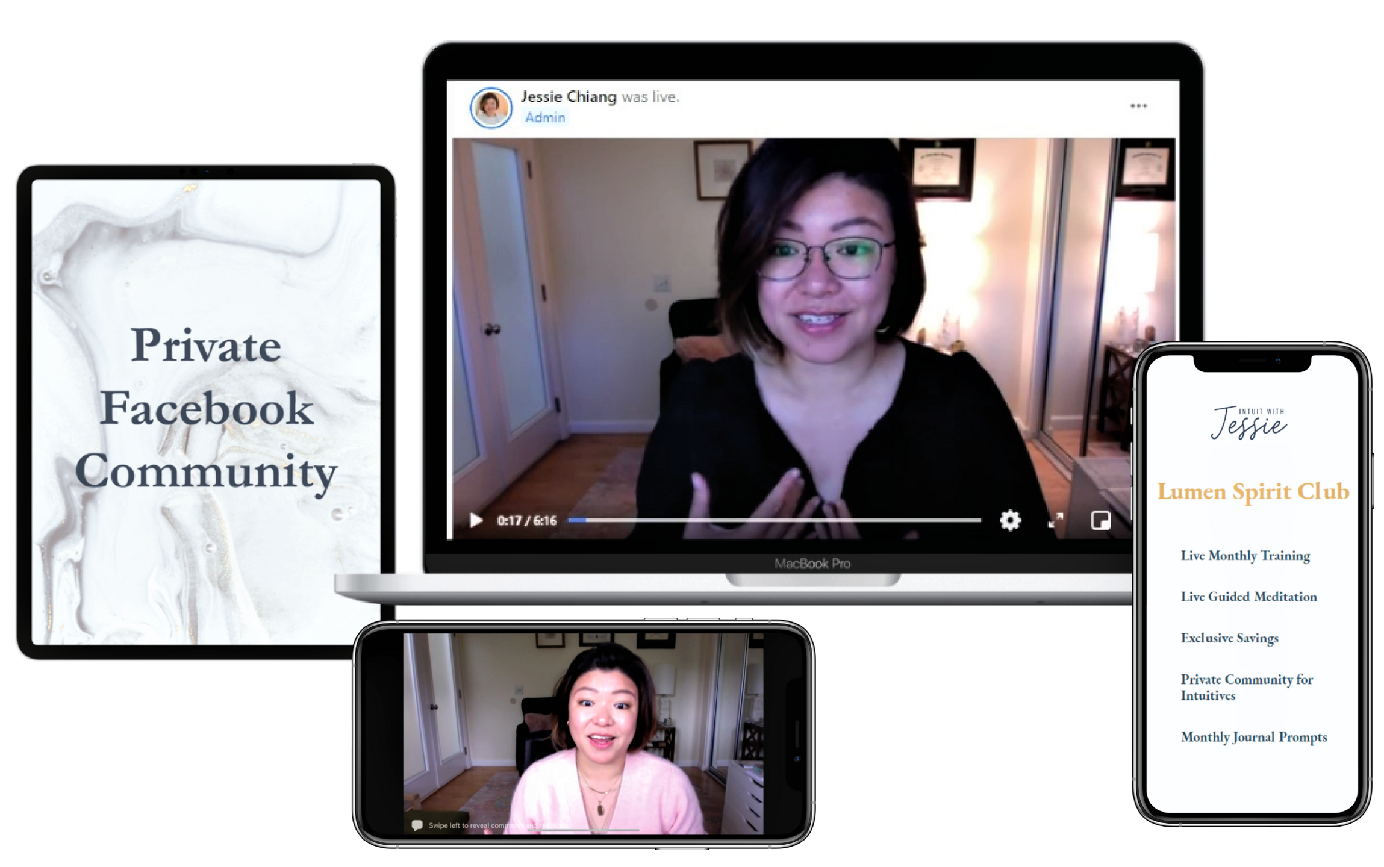Screen dimensions: 1384x867
Task: Open Jessie Chiang's profile name link
Action: 569,97
